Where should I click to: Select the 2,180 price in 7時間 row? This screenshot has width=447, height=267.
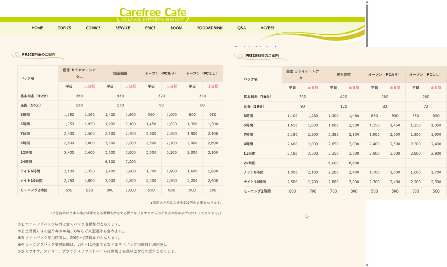292,135
